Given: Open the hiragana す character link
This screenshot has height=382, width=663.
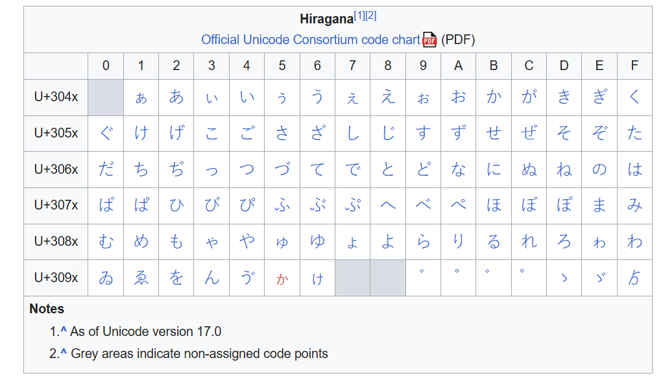Looking at the screenshot, I should point(423,134).
